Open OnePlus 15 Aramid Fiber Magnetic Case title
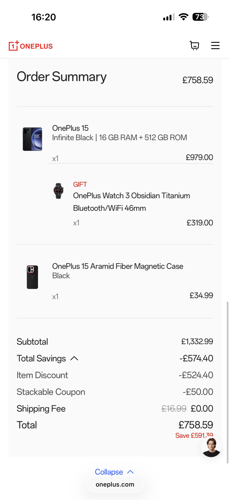The width and height of the screenshot is (230, 500). tap(118, 266)
